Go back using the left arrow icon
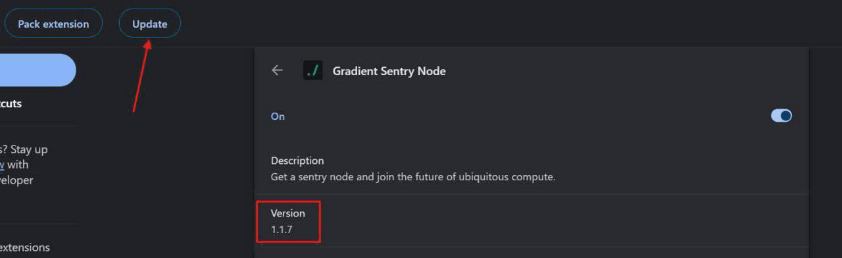 278,70
